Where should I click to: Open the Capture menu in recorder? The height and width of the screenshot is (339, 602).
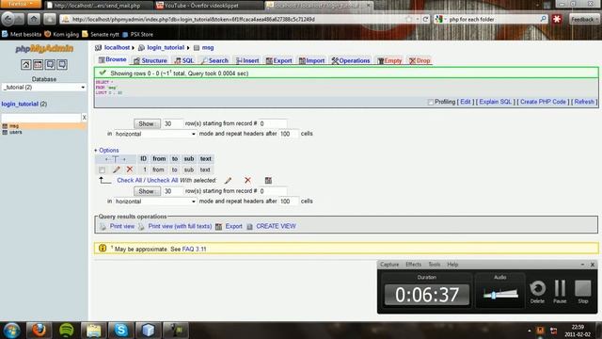(x=389, y=265)
